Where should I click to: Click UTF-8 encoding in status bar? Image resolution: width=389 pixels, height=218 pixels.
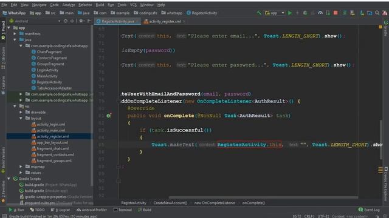click(323, 216)
